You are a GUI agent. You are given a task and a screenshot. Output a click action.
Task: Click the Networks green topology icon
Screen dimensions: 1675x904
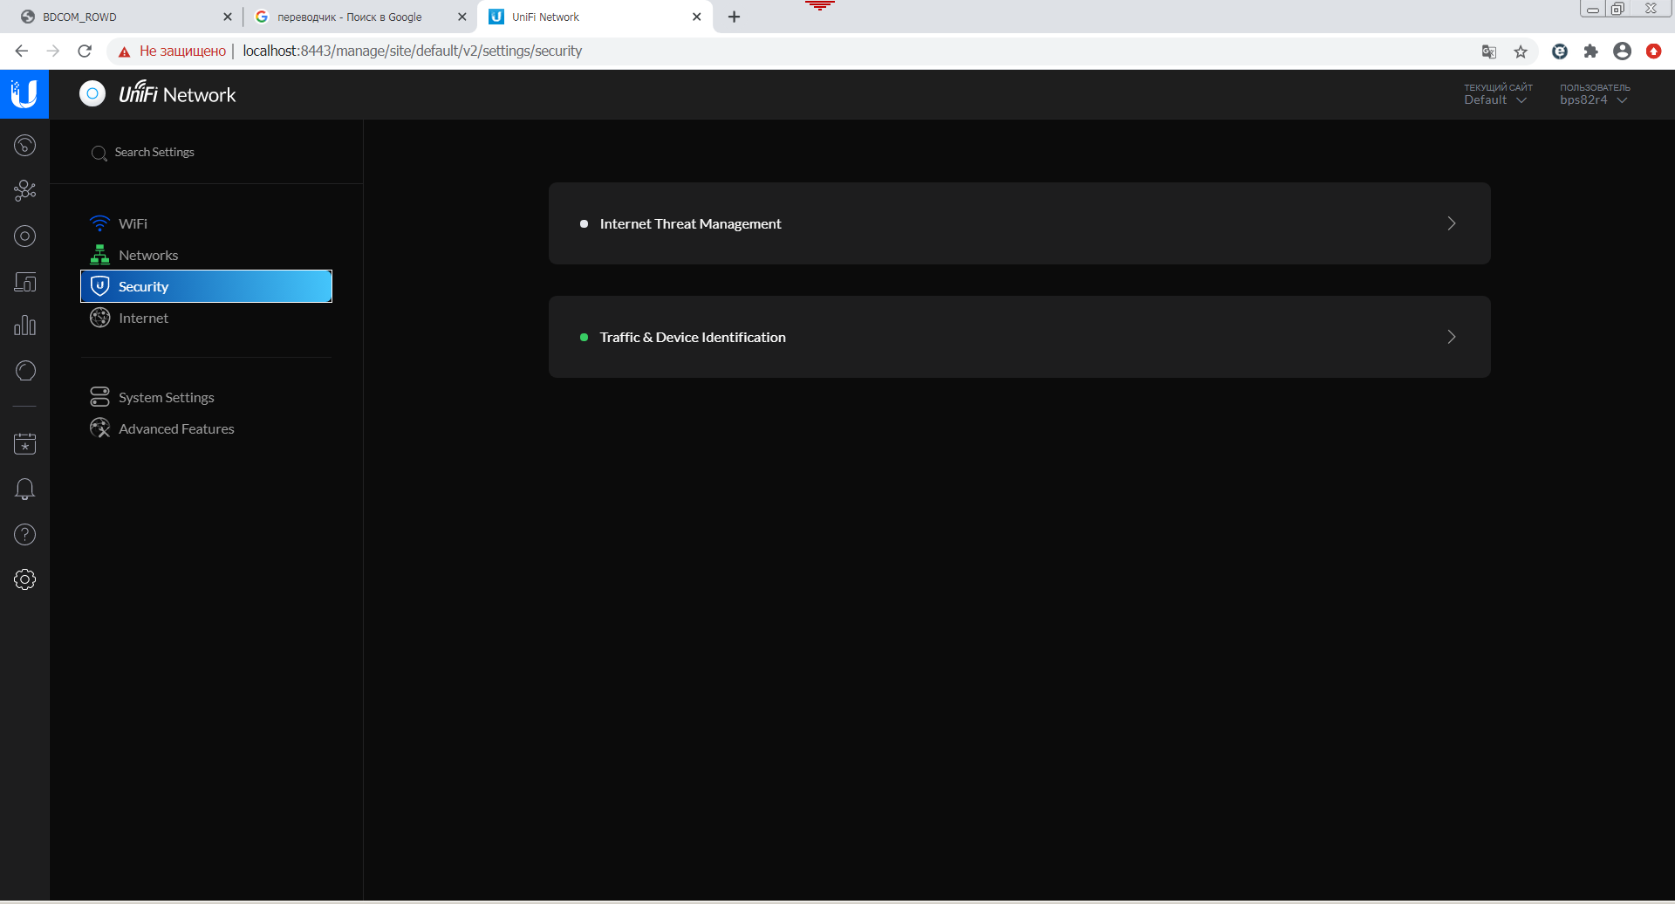(x=100, y=255)
